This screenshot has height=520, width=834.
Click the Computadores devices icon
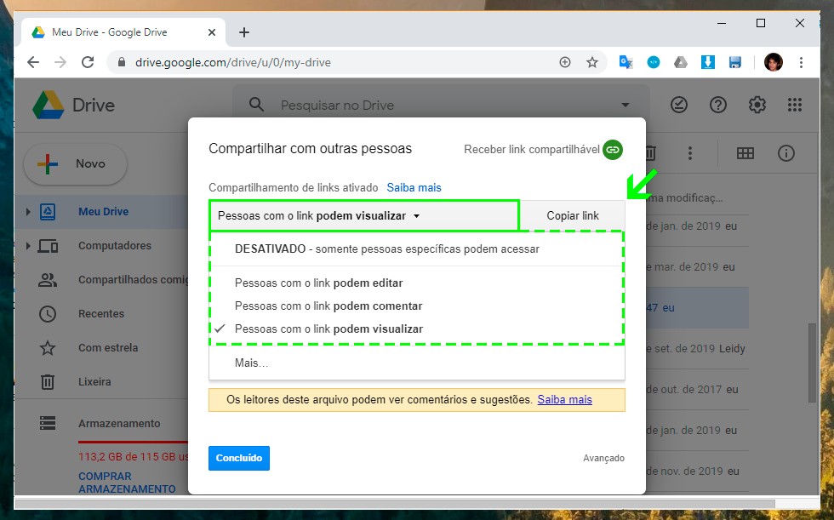pyautogui.click(x=48, y=246)
